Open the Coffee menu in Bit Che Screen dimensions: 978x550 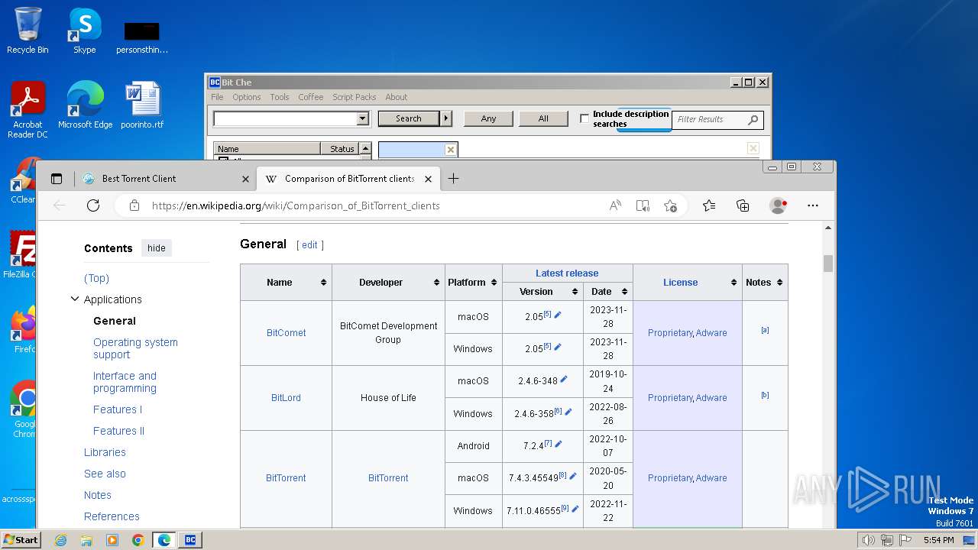(x=311, y=97)
